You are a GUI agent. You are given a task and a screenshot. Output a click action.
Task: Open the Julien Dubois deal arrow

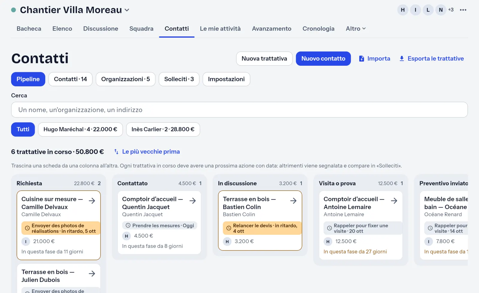pyautogui.click(x=92, y=274)
